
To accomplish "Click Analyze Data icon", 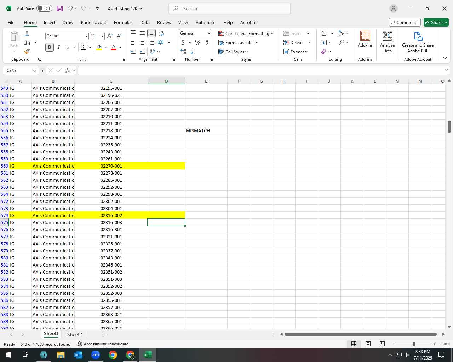I will [x=388, y=42].
